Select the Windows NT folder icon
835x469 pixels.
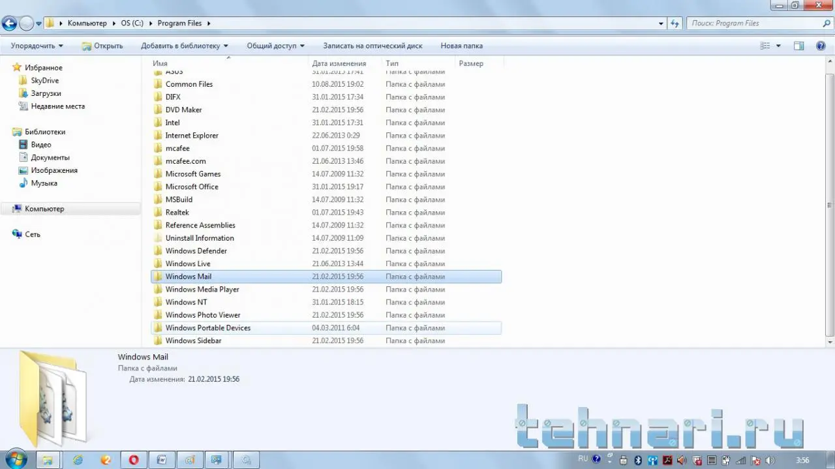pyautogui.click(x=157, y=302)
